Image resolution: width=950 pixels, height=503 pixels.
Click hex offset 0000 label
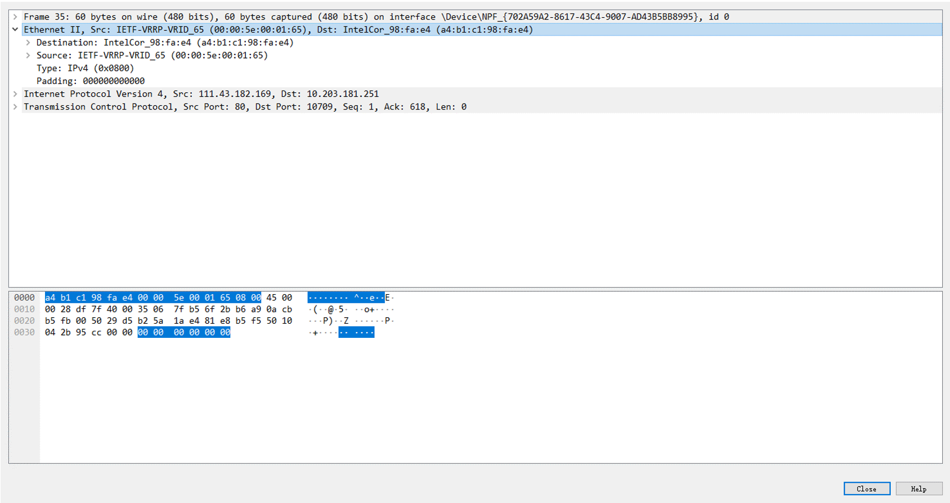(x=24, y=298)
